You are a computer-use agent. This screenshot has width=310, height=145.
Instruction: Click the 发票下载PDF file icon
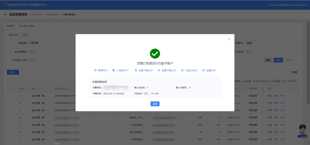coord(136,70)
